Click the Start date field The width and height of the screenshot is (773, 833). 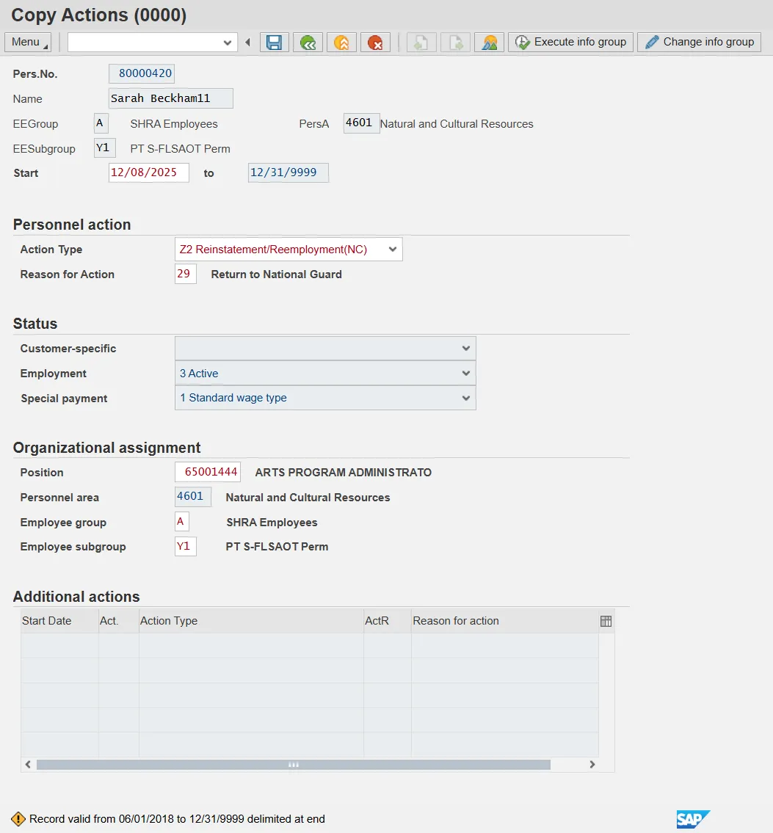[x=148, y=172]
